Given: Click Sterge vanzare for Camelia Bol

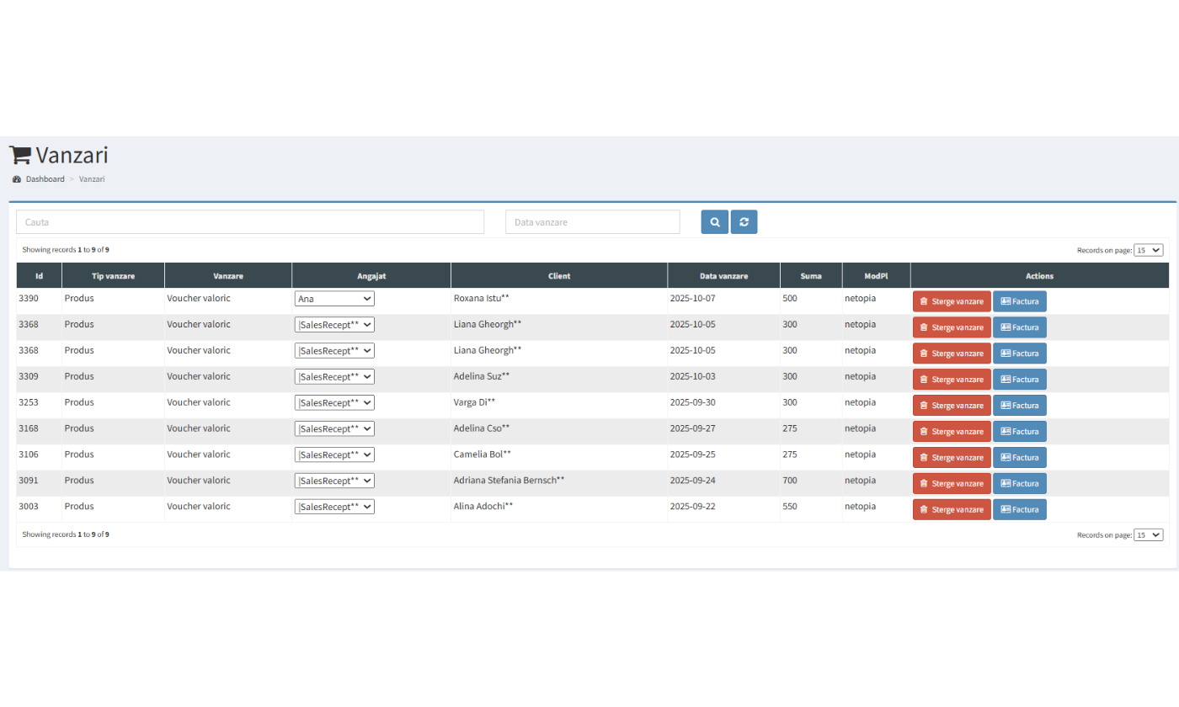Looking at the screenshot, I should pos(951,458).
